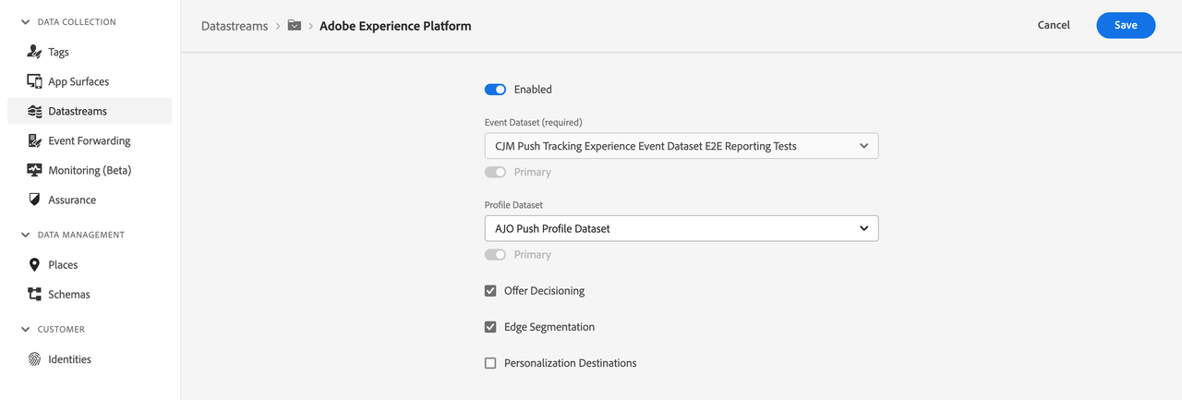Collapse the Data Management section
This screenshot has width=1182, height=400.
[x=25, y=235]
